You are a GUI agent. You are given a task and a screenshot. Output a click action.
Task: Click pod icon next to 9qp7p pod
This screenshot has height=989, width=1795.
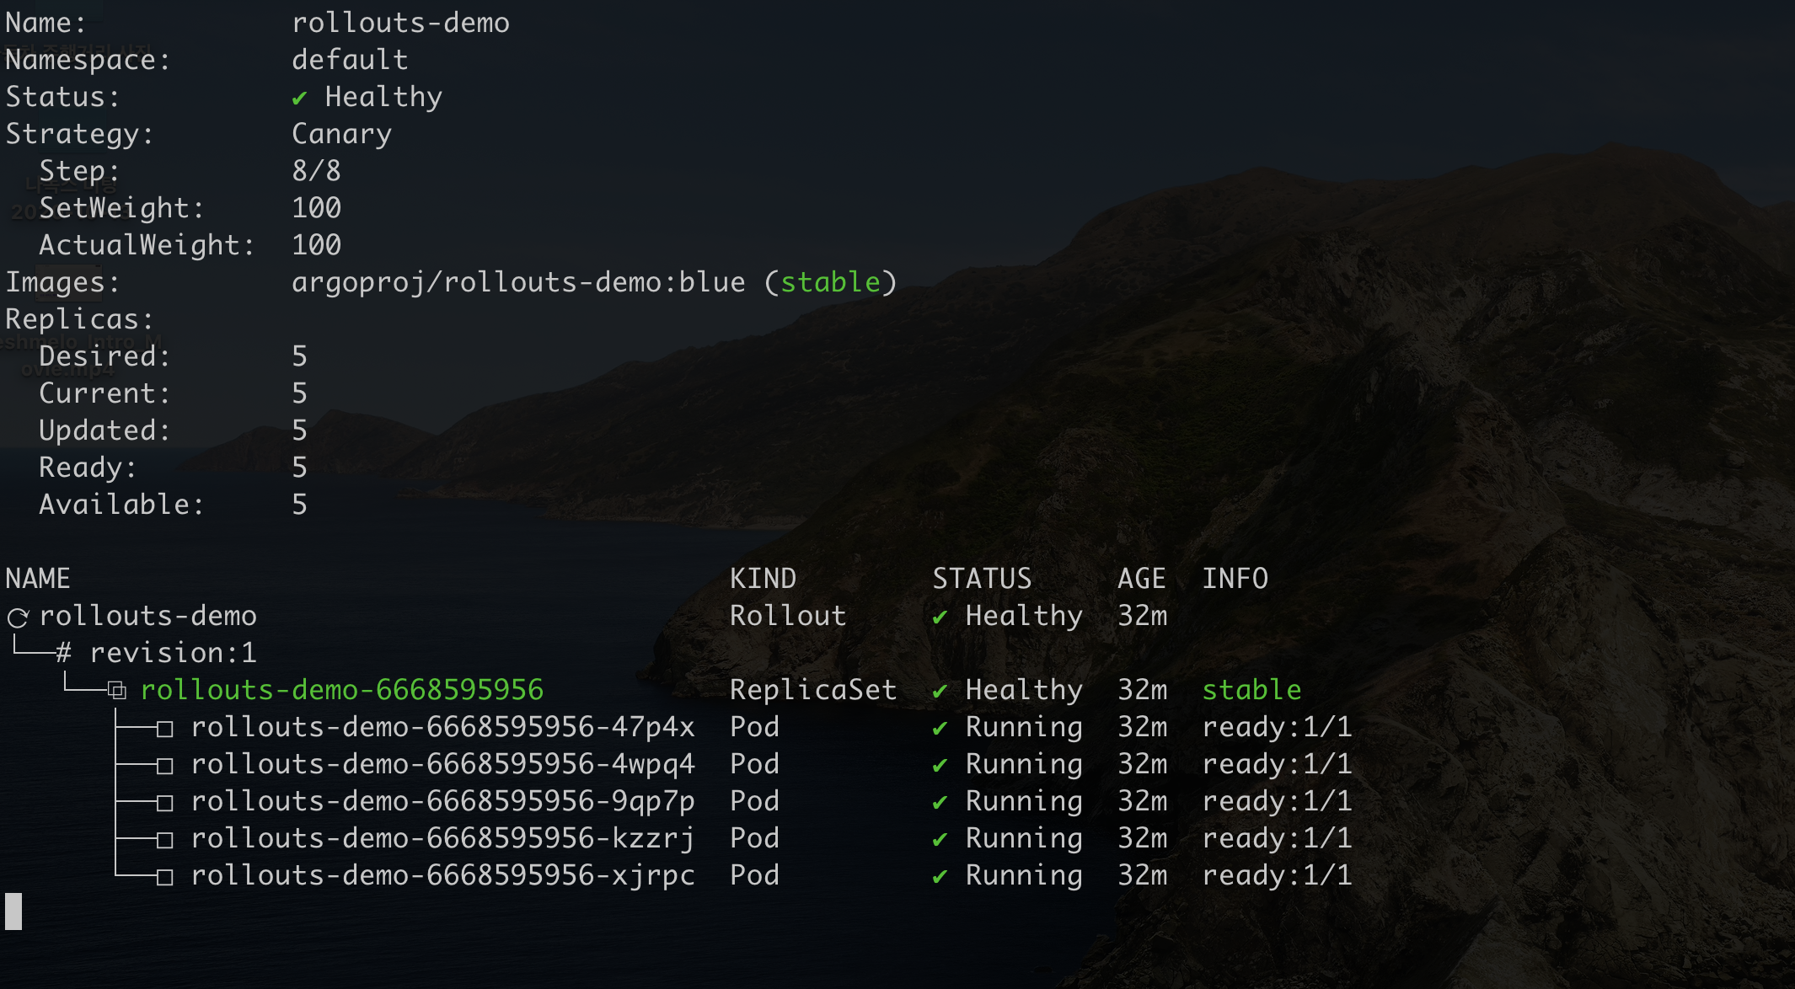(164, 803)
